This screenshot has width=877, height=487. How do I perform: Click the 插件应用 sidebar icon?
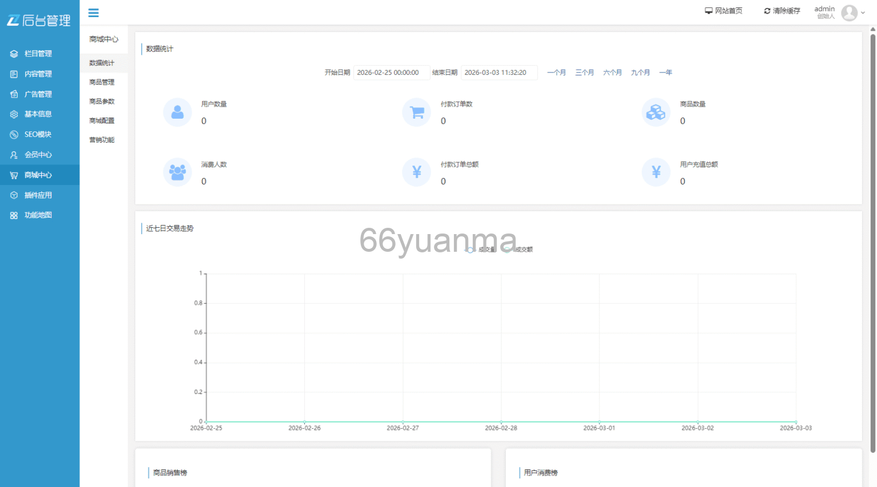14,195
